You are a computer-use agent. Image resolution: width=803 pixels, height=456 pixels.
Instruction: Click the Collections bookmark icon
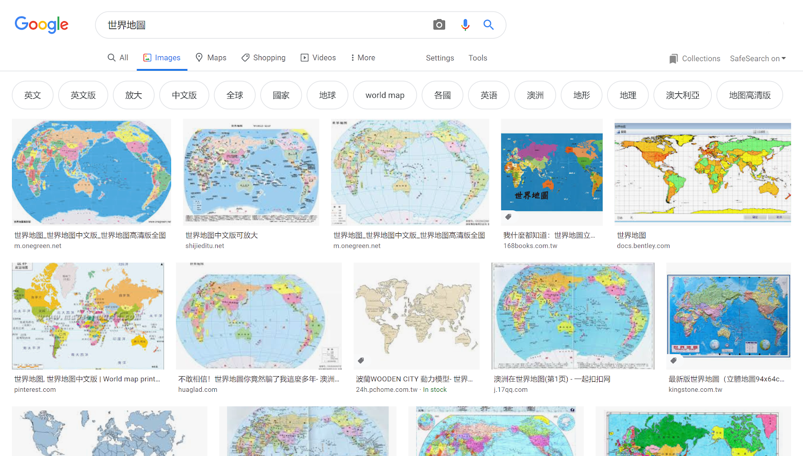point(674,59)
